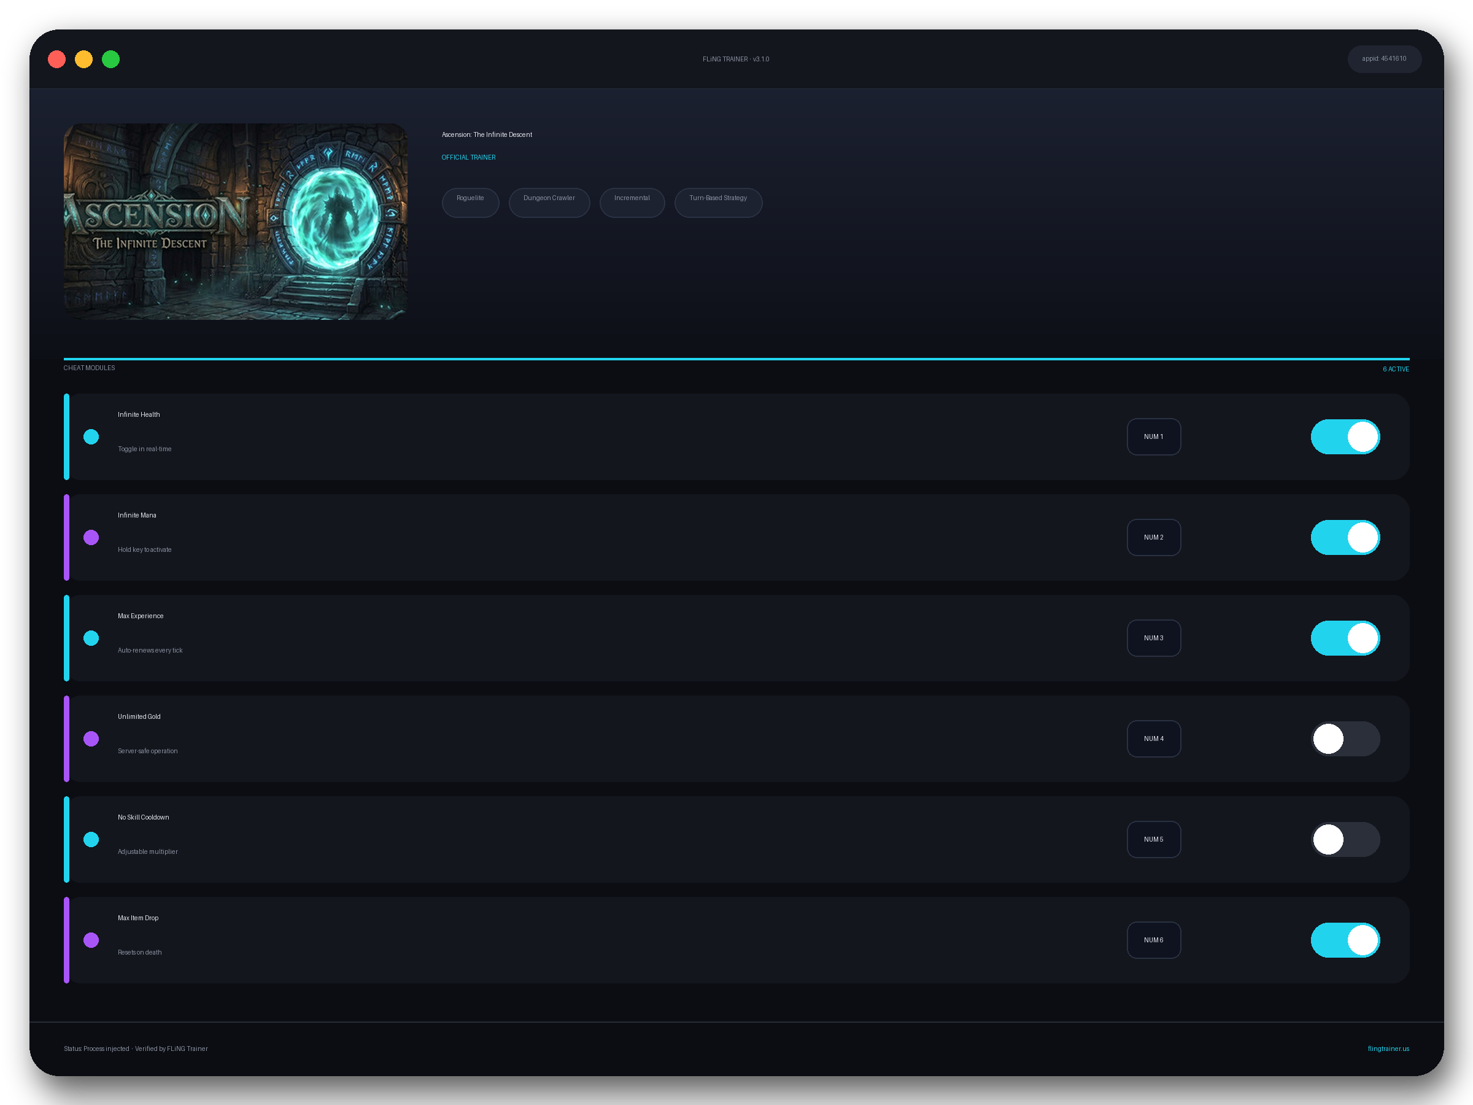Image resolution: width=1473 pixels, height=1105 pixels.
Task: Click the 'Resets on death' description
Action: tap(140, 953)
